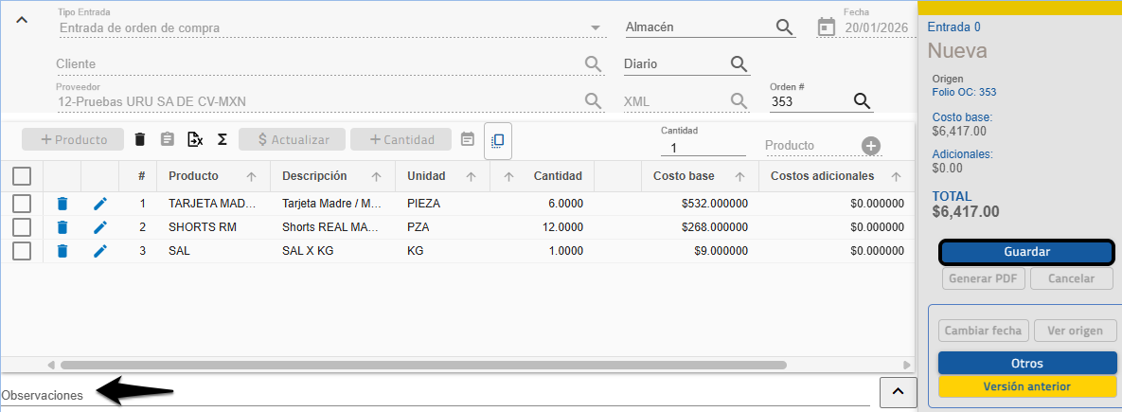The height and width of the screenshot is (412, 1122).
Task: Click the Orden # search magnifier icon
Action: coord(861,101)
